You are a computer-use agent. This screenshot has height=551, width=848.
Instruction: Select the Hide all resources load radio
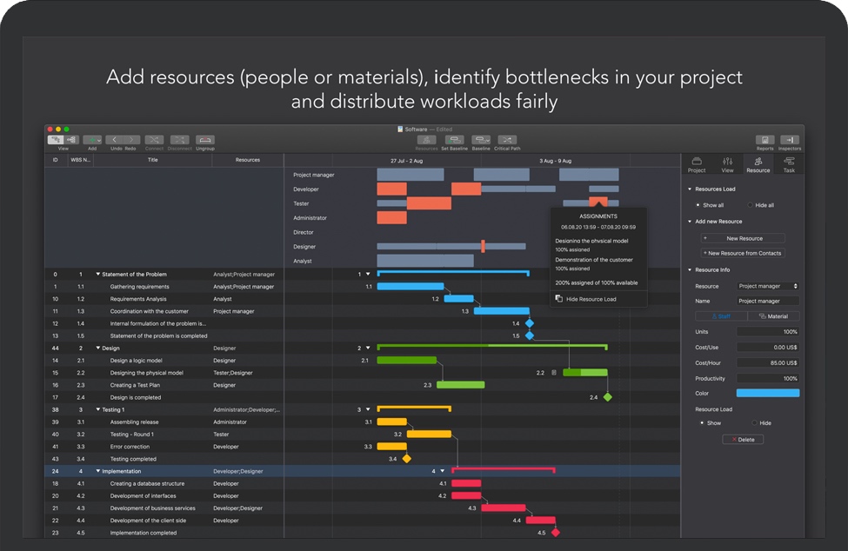click(750, 205)
